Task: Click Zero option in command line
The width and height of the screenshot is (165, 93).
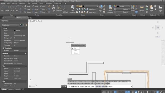Action: click(x=100, y=87)
